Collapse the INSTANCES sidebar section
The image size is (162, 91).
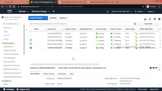tap(3, 43)
